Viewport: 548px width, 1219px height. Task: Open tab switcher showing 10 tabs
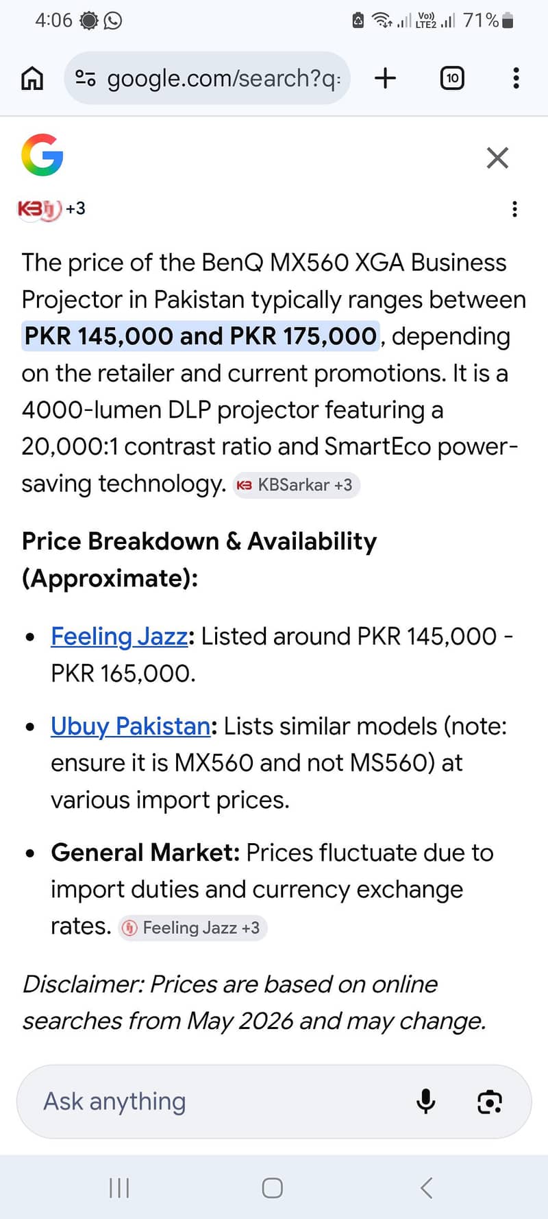pos(452,78)
